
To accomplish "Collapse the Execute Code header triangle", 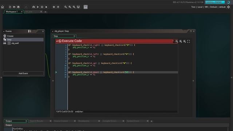I will pos(57,41).
